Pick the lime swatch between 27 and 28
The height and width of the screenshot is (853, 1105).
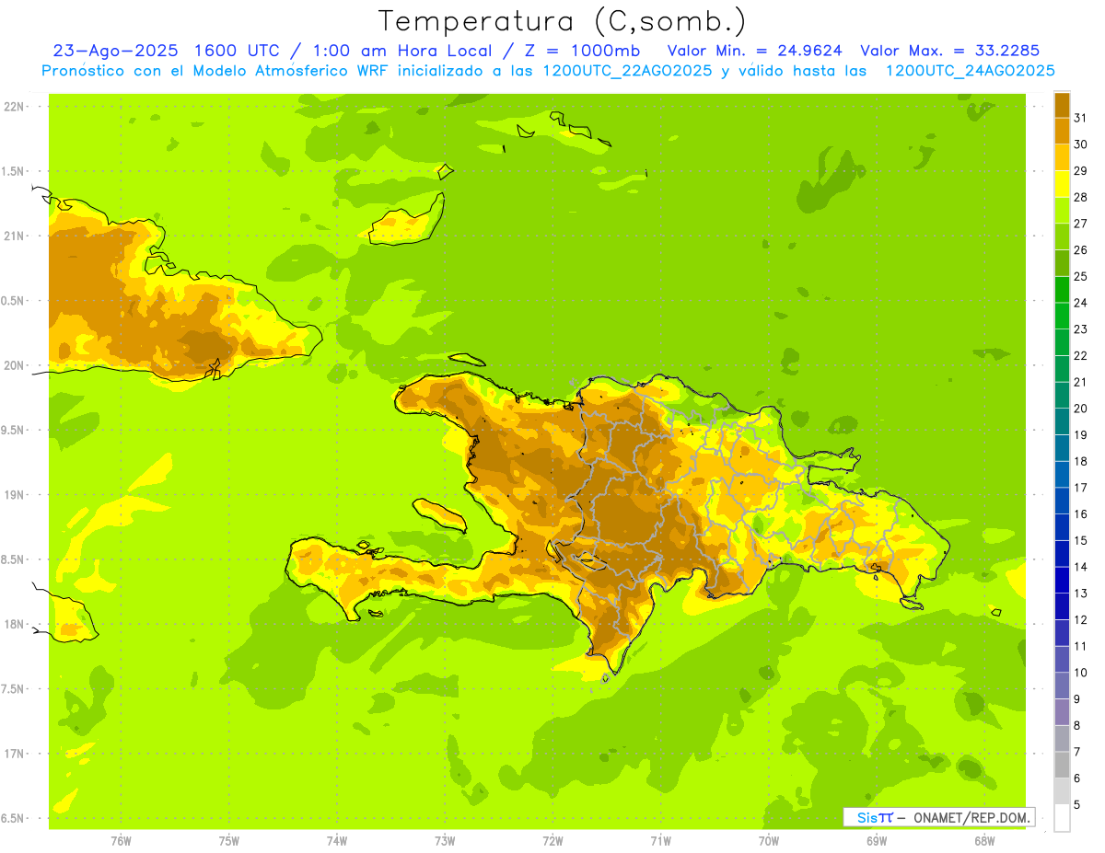tap(1062, 211)
